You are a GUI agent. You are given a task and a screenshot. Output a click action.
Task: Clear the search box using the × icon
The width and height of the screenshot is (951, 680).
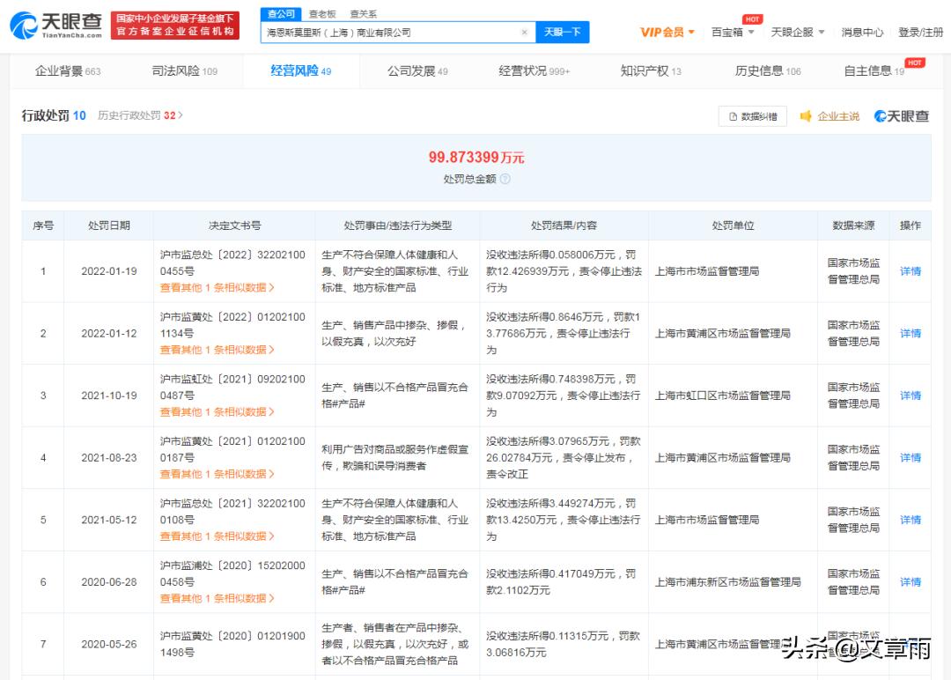525,31
